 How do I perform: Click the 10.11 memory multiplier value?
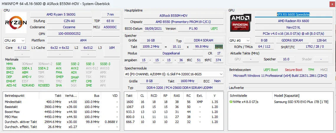pos(177,46)
